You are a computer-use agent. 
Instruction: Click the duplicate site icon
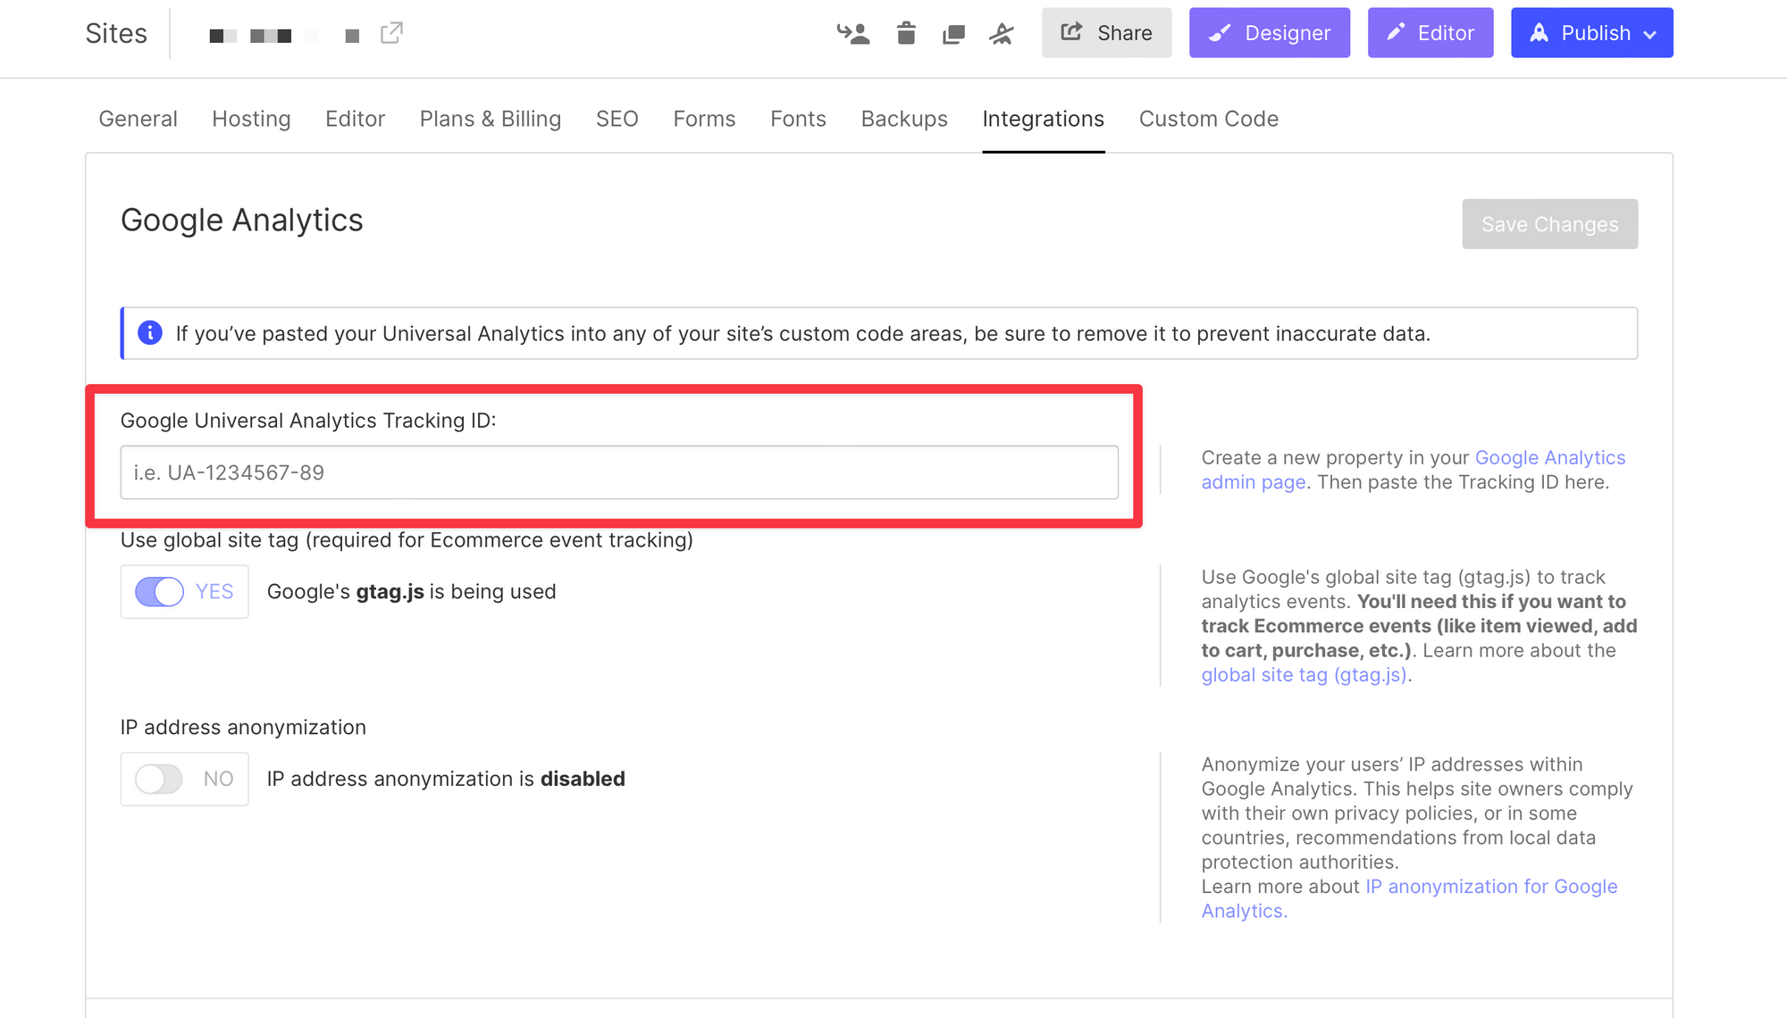tap(953, 34)
